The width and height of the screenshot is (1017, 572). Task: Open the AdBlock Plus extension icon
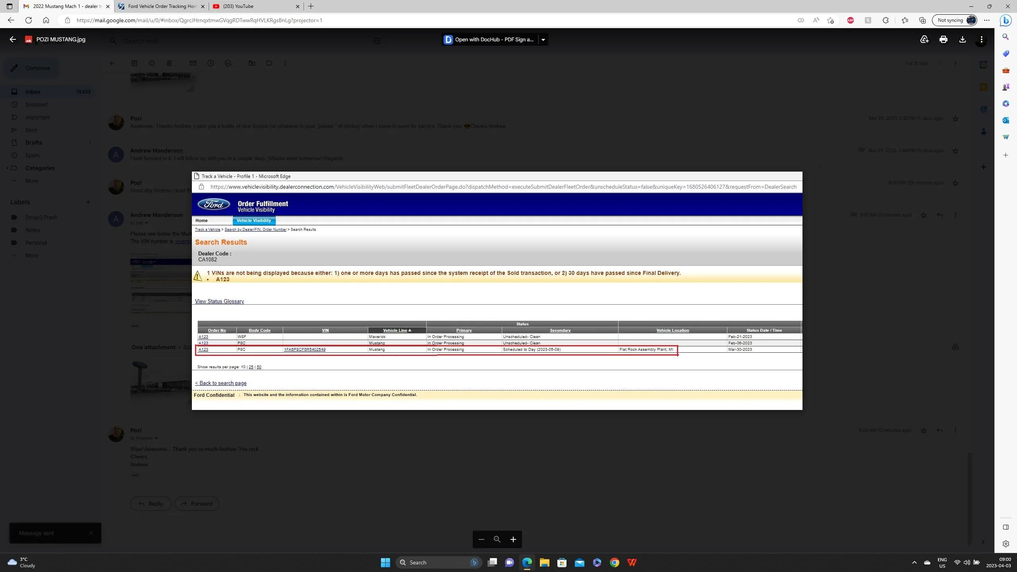851,20
